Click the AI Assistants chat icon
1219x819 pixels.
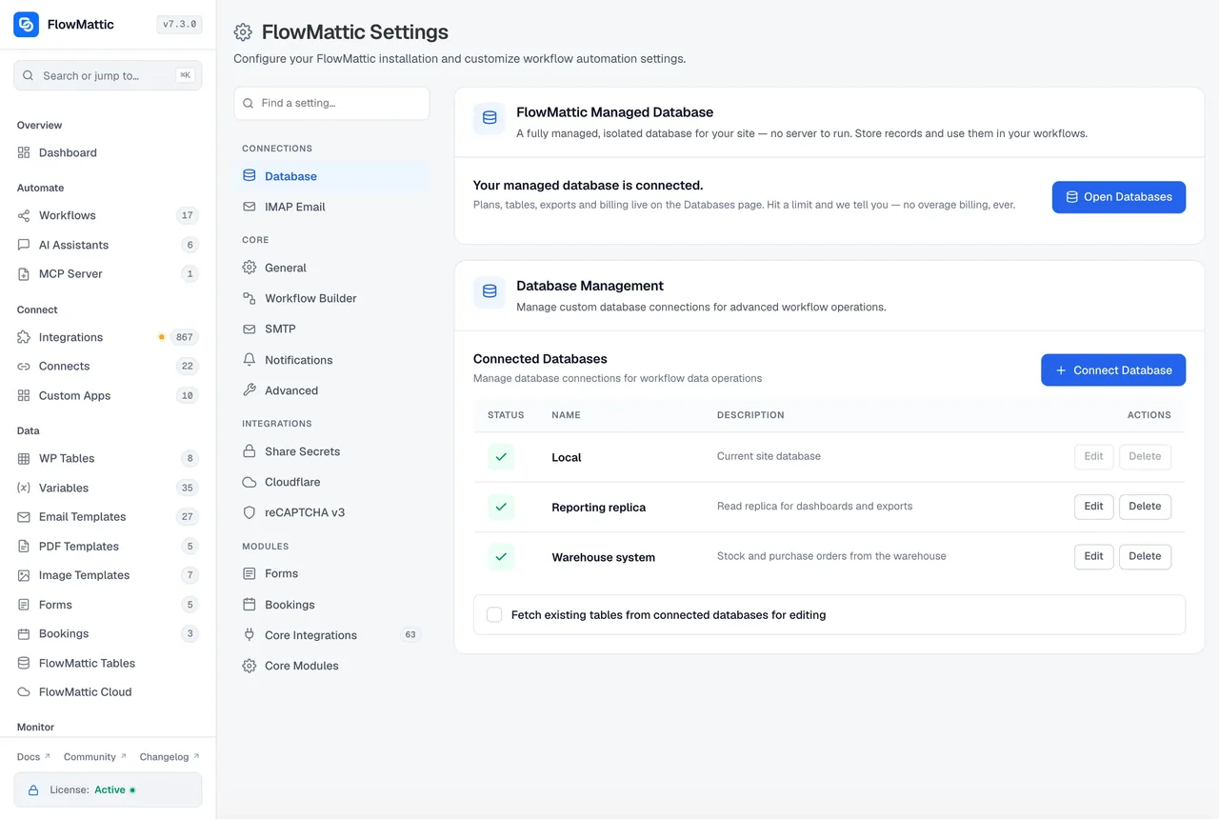tap(24, 245)
